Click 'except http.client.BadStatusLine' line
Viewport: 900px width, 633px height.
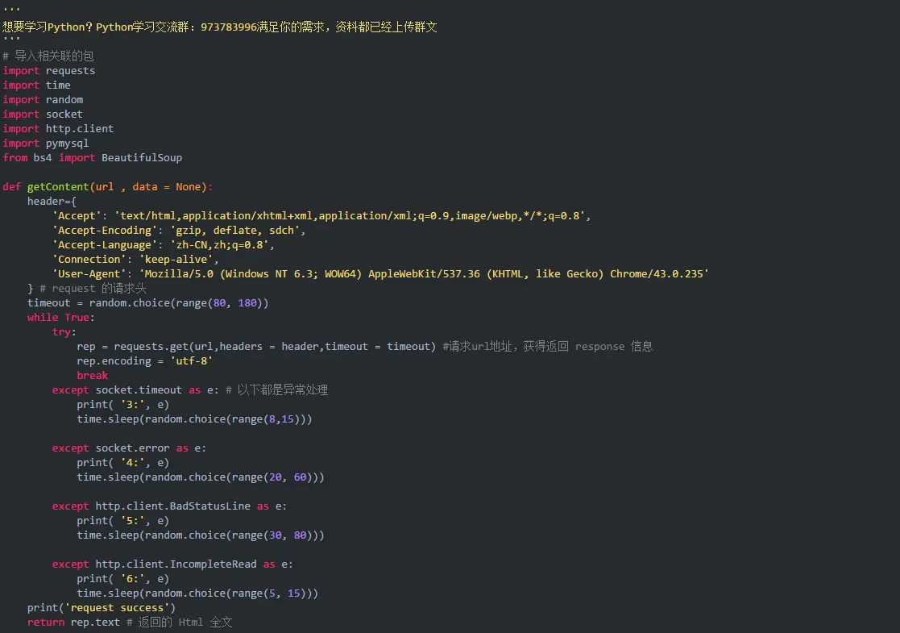(169, 506)
